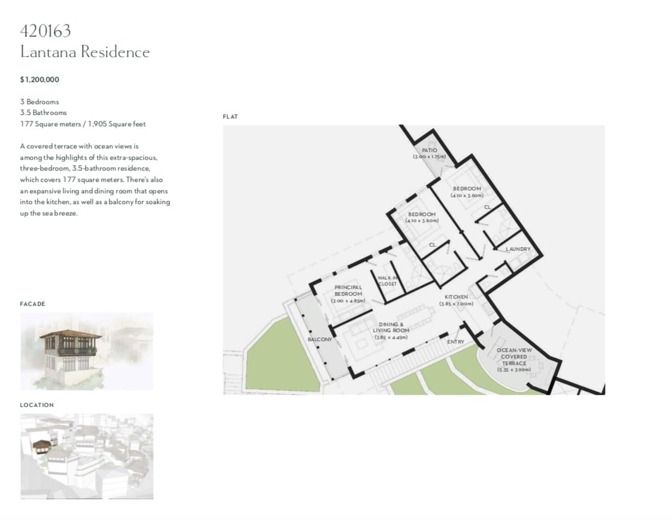Click the $1,200,000 price text
The width and height of the screenshot is (672, 520).
click(x=39, y=80)
